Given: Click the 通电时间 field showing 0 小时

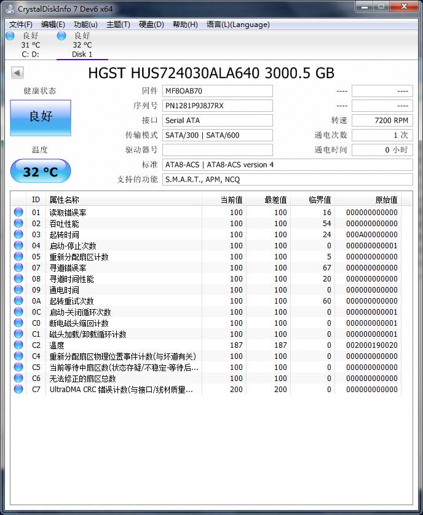Looking at the screenshot, I should (382, 150).
